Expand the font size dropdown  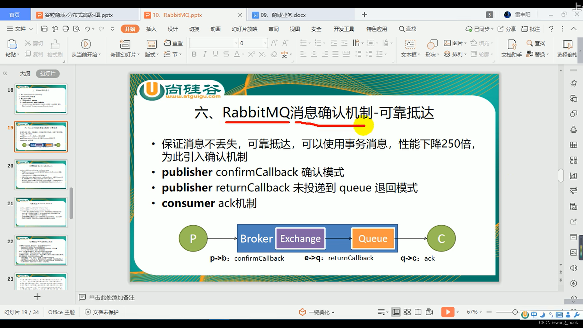pyautogui.click(x=265, y=43)
